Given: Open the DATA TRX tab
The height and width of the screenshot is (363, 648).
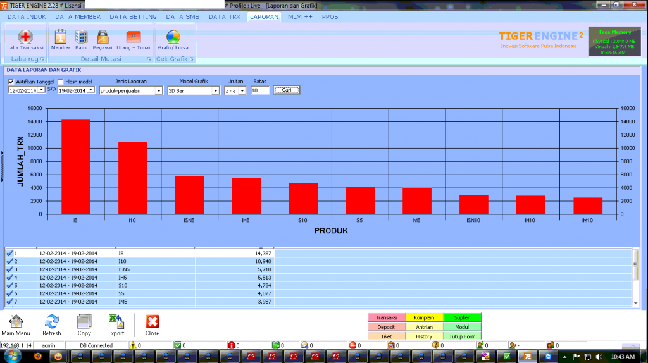Looking at the screenshot, I should click(226, 17).
